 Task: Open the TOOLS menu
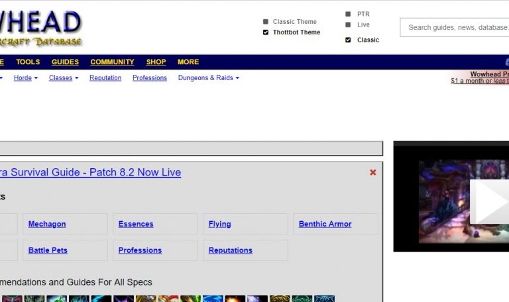tap(28, 62)
